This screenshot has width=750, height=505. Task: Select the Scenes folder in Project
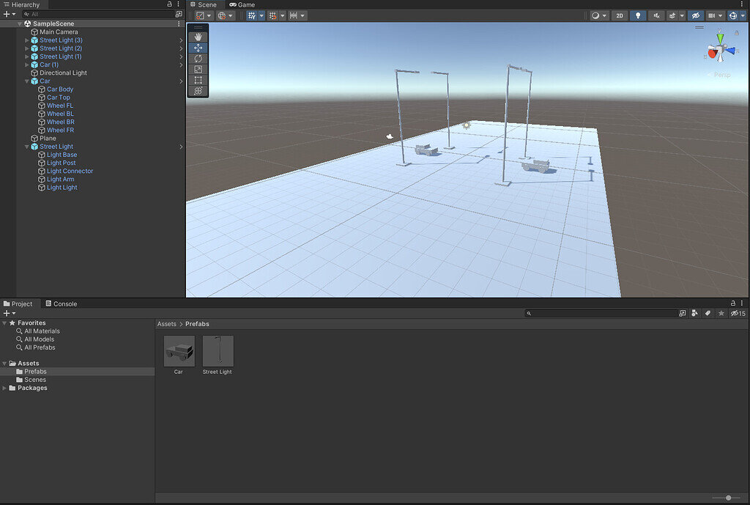pos(34,379)
